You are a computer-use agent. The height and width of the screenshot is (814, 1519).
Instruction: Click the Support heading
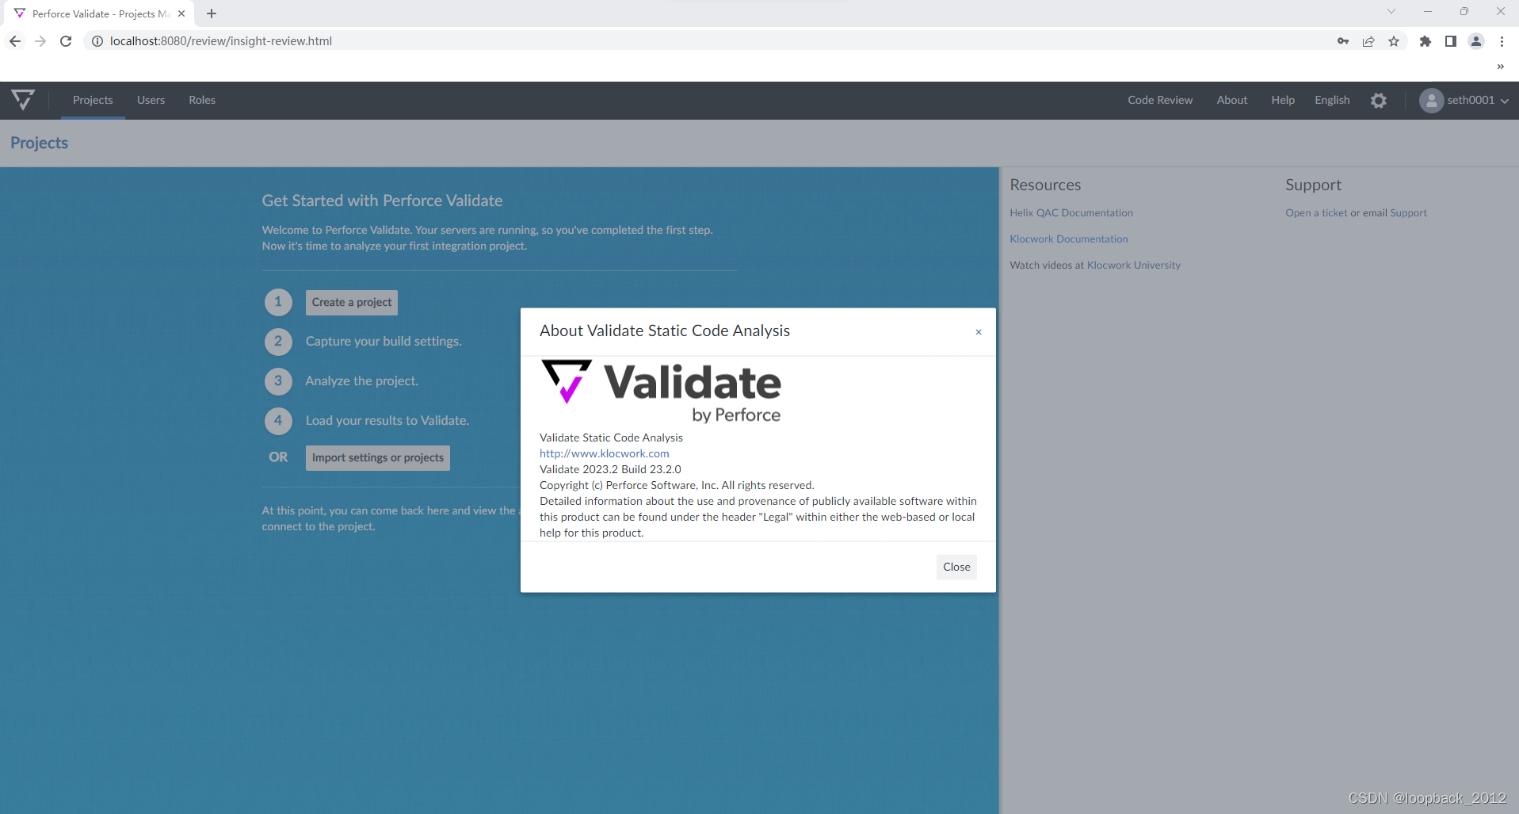[1313, 185]
